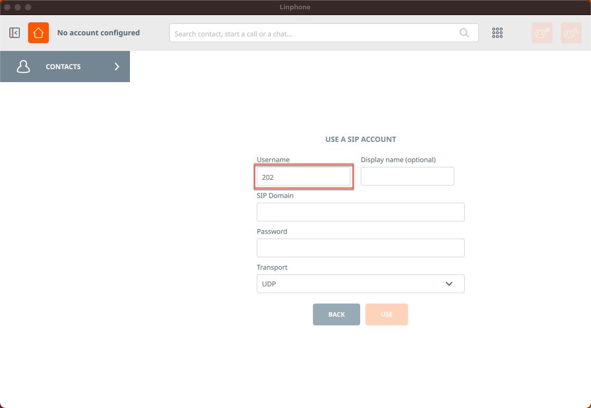Screen dimensions: 591x408
Task: Open the CONTACTS menu entry
Action: pyautogui.click(x=63, y=67)
